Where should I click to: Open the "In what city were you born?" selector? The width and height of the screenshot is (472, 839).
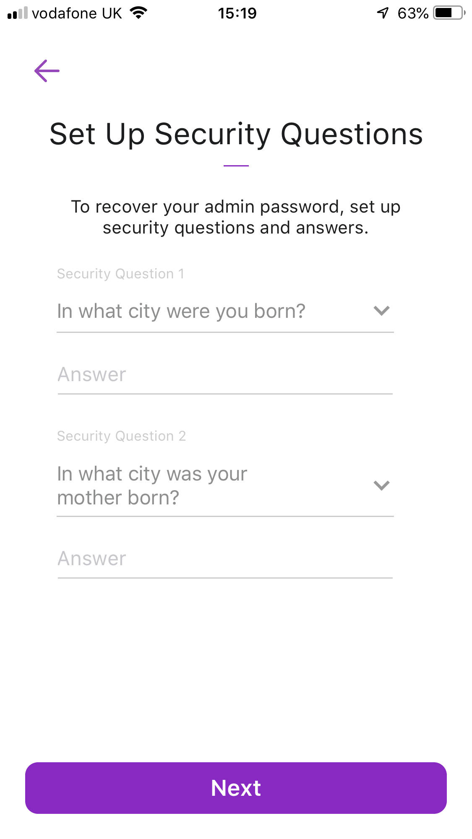181,312
